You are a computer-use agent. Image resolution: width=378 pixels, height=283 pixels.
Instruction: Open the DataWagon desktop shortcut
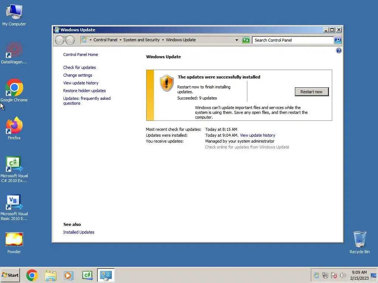pyautogui.click(x=14, y=53)
